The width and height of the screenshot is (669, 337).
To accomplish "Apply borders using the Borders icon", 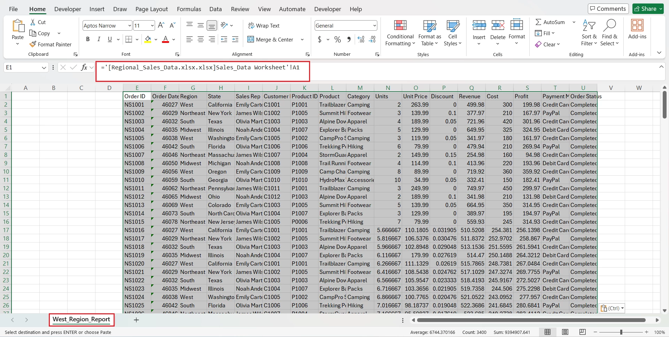I will point(129,39).
